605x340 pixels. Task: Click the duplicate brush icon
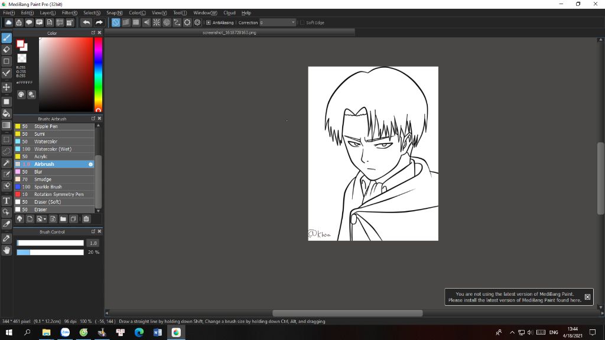pos(73,219)
